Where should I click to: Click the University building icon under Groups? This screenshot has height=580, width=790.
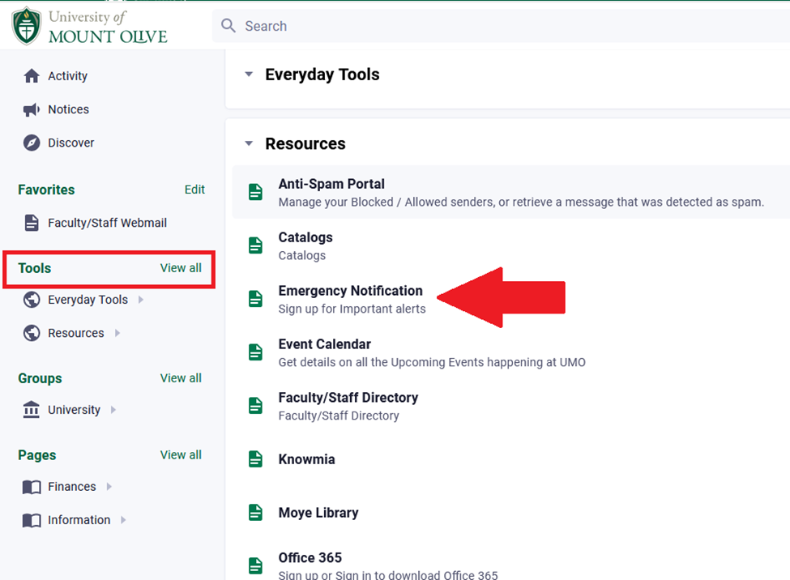click(x=32, y=409)
